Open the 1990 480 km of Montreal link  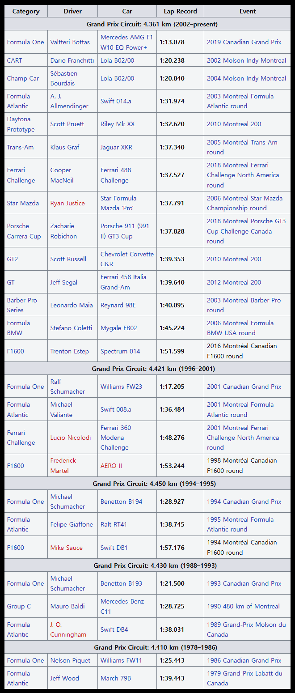243,606
